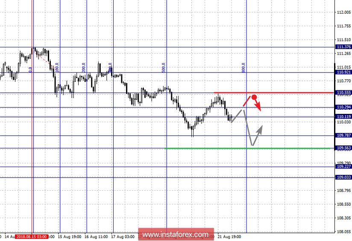Select the green support line at 109.563

click(x=247, y=148)
